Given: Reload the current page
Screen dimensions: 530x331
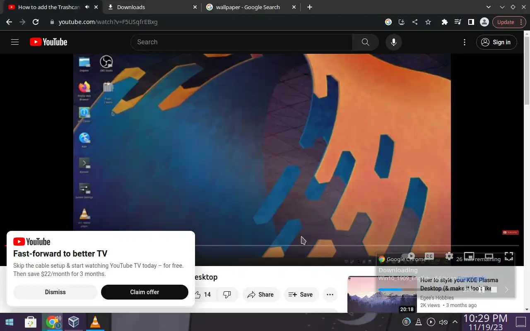Looking at the screenshot, I should pyautogui.click(x=36, y=22).
